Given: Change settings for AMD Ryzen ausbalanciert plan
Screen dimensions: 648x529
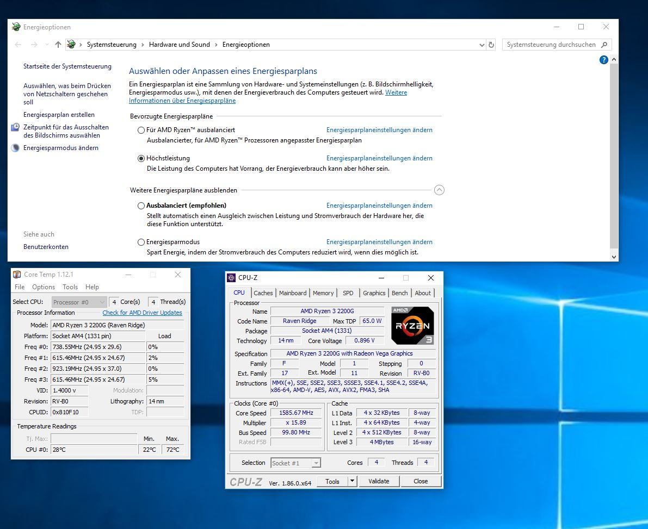Looking at the screenshot, I should coord(379,130).
